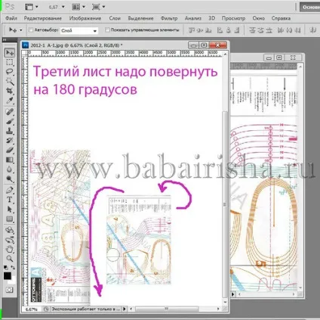
Task: Swap foreground and background colors
Action: [13, 268]
